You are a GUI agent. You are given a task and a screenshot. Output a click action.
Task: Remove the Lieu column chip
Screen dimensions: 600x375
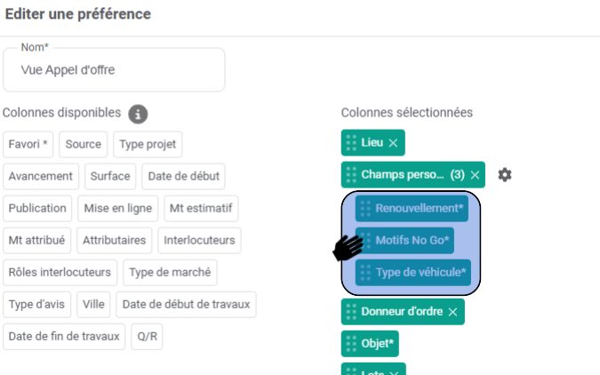pyautogui.click(x=392, y=143)
